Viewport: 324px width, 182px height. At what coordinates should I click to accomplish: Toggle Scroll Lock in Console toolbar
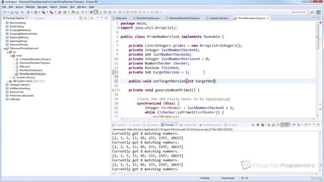tap(273, 125)
